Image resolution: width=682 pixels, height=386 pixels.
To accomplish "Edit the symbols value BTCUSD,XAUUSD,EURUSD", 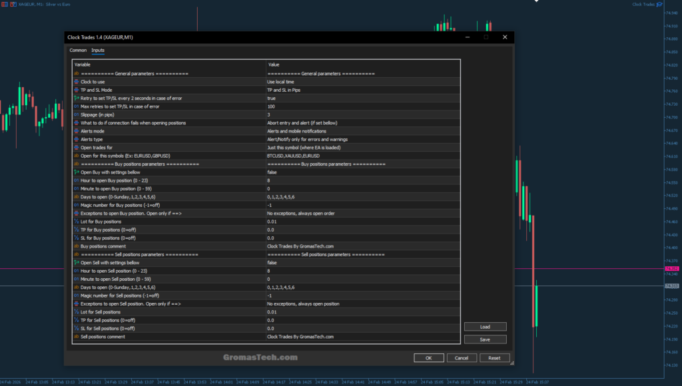I will click(363, 156).
